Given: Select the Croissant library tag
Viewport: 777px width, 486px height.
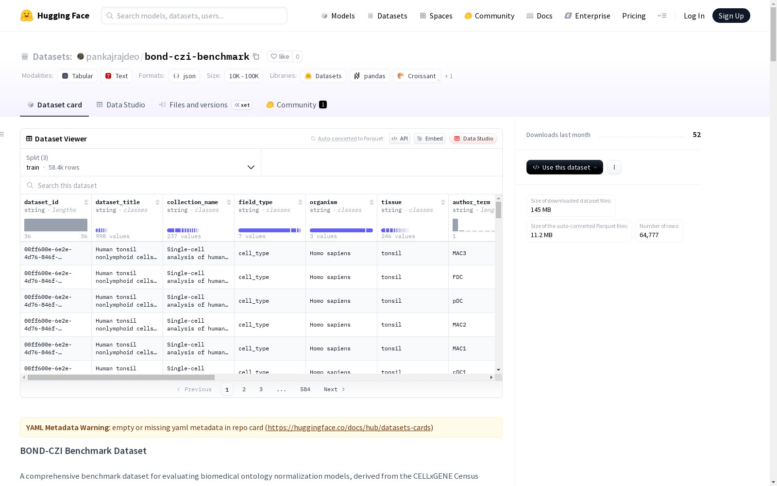Looking at the screenshot, I should (417, 76).
